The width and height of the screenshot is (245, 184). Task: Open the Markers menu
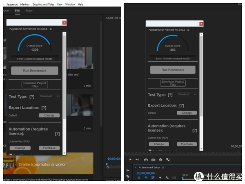click(x=25, y=4)
